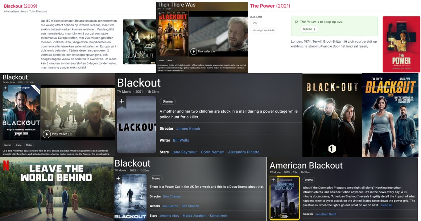Open Maisie Abraham star link
The height and width of the screenshot is (221, 421).
click(194, 216)
